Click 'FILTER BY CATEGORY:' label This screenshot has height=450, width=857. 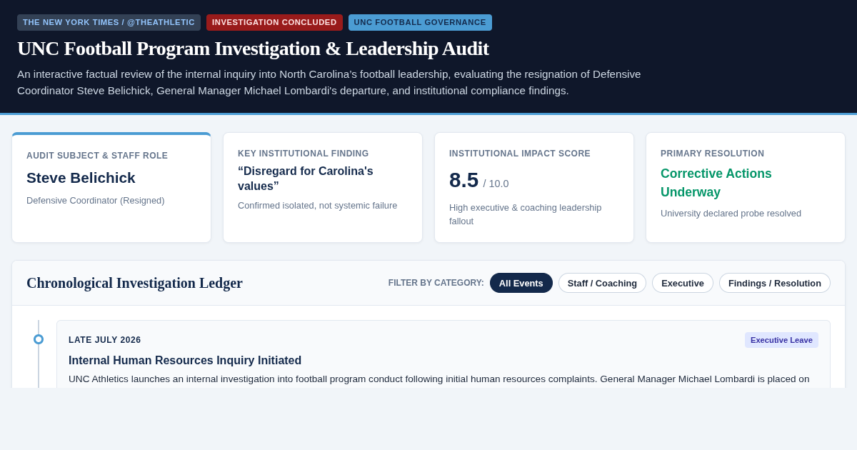[x=436, y=283]
